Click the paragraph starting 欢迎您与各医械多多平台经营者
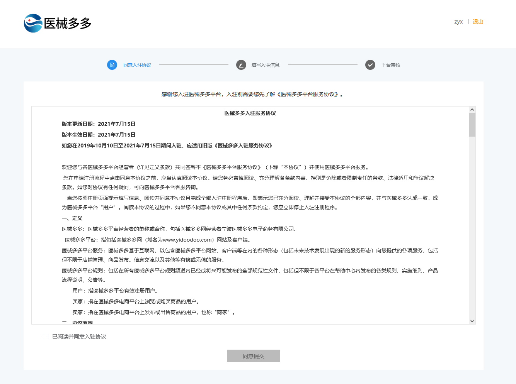The image size is (516, 384). 216,167
